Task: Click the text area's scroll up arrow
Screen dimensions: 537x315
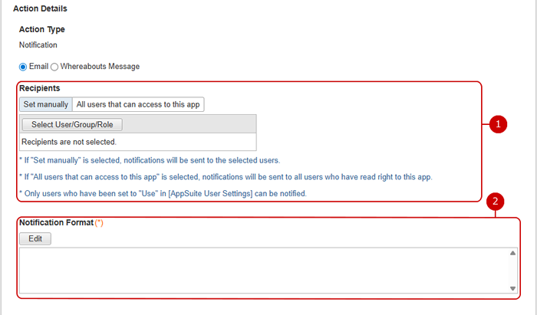Action: coord(512,254)
